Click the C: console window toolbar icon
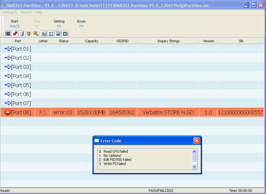 click(x=8, y=34)
